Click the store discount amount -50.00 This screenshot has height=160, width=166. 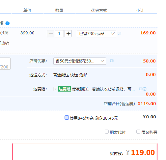pos(148,61)
